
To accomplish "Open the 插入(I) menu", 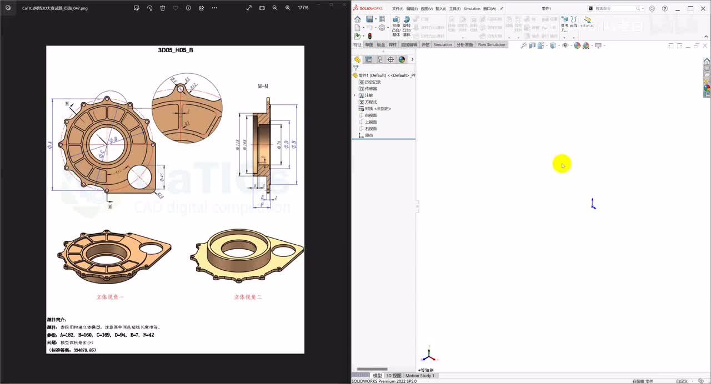I will pyautogui.click(x=440, y=8).
